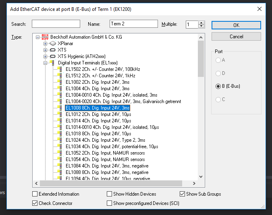Click the EL1014 4Ch. 10µs terminal icon
This screenshot has height=215, width=272.
[60, 120]
